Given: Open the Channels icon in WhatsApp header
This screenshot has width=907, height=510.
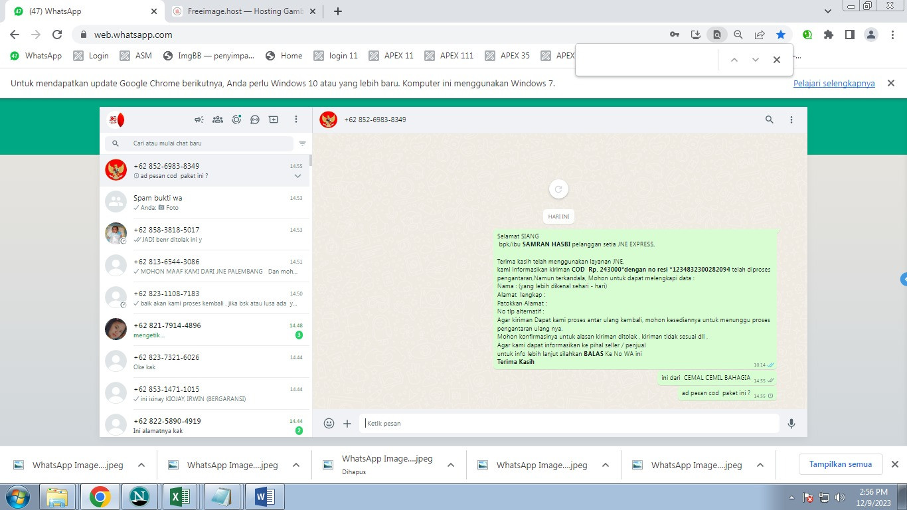Looking at the screenshot, I should click(x=255, y=120).
